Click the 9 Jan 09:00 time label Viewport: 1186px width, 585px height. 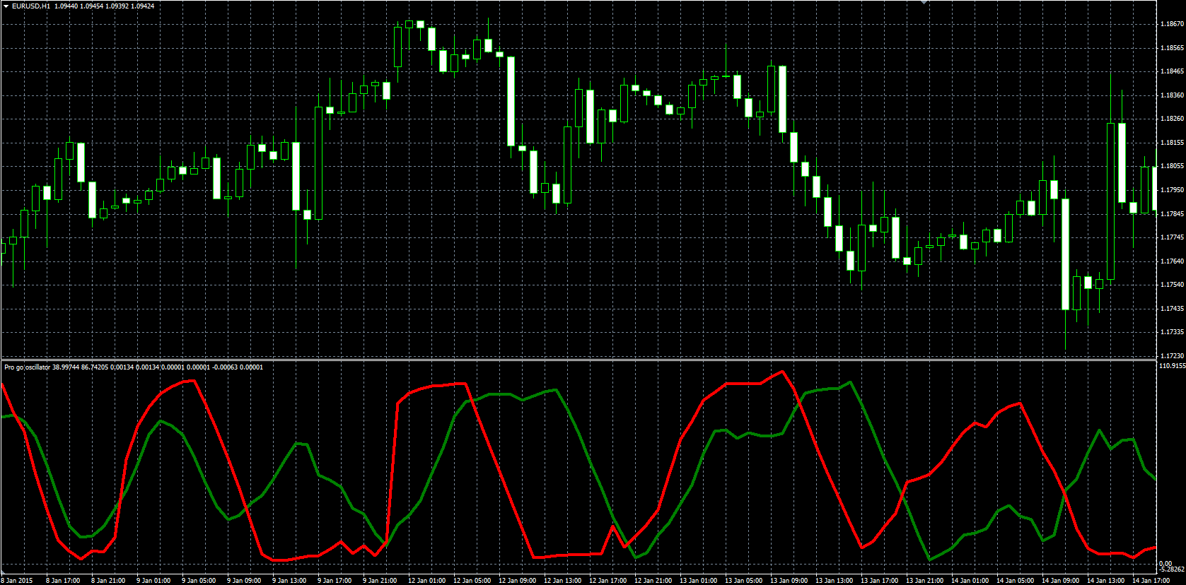[x=244, y=581]
